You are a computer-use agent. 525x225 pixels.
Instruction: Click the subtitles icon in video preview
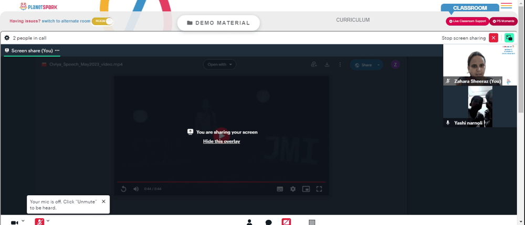(x=280, y=189)
